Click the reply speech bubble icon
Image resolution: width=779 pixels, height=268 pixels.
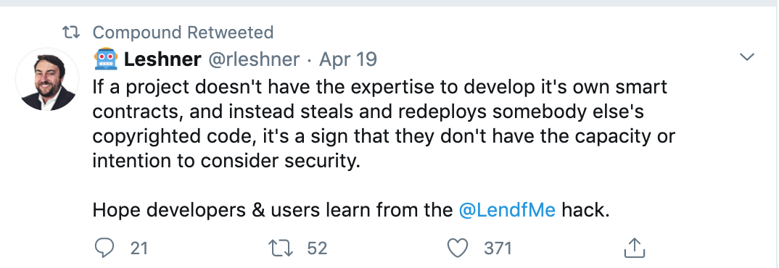(104, 248)
